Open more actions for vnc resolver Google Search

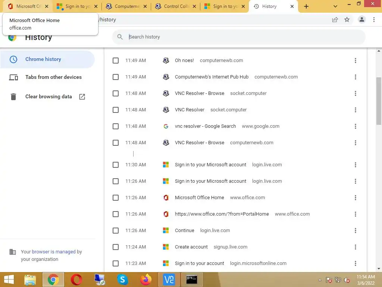[356, 126]
